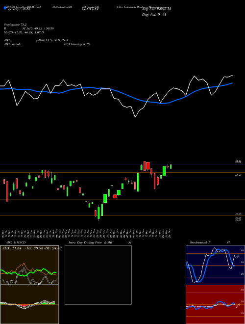Click the 'ADX: 11.54 +DY: 30.85 -DY: 24.47' header
Screen dimensions: 245x324
32,248
